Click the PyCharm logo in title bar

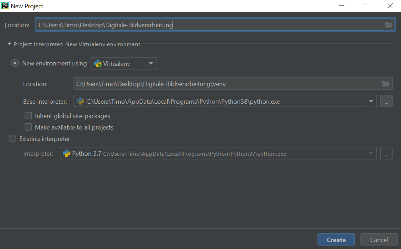click(x=5, y=6)
